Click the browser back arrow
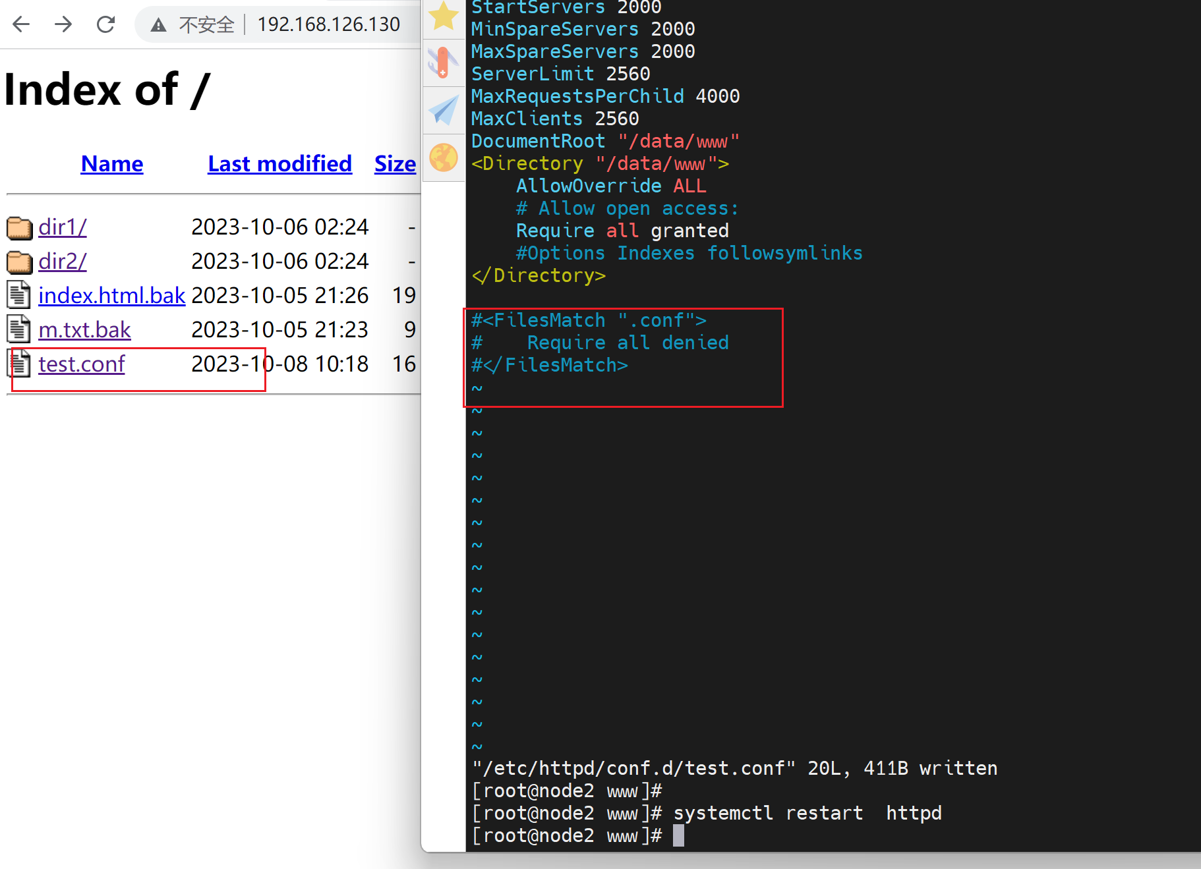This screenshot has height=869, width=1201. coord(21,24)
